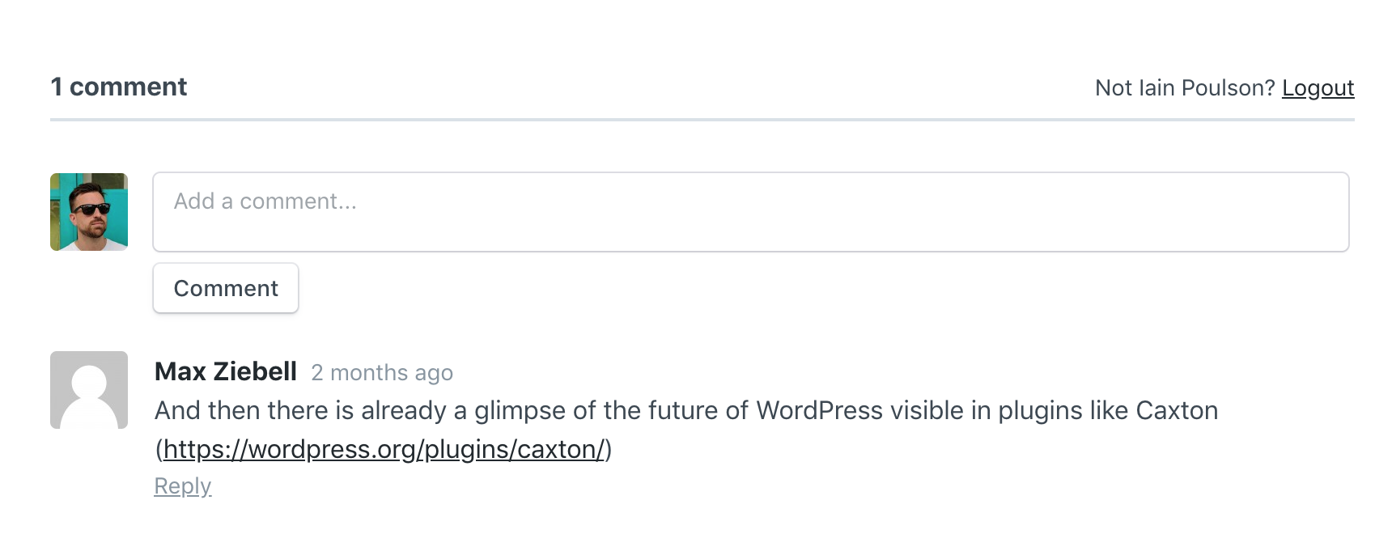Click the silhouette figure in the default avatar

[89, 396]
